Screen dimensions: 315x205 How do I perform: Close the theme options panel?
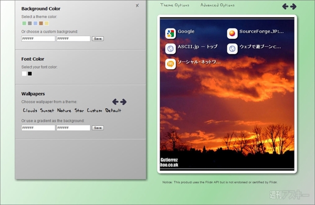137,5
